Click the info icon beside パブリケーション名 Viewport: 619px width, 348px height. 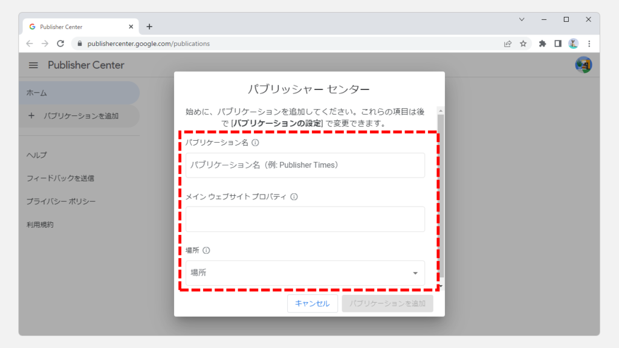[x=255, y=143]
